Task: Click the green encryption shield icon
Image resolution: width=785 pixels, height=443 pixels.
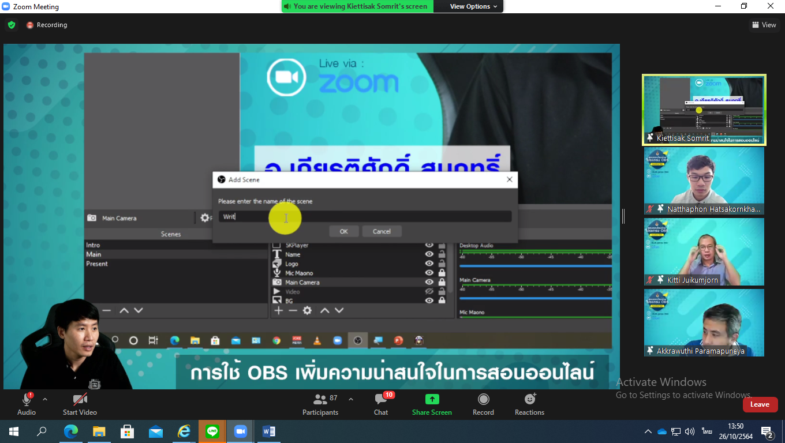Action: (12, 25)
